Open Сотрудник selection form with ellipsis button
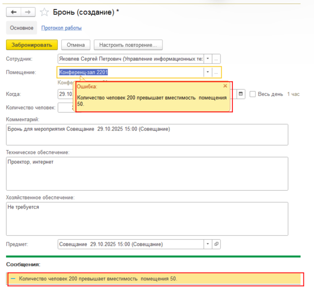 [x=216, y=59]
